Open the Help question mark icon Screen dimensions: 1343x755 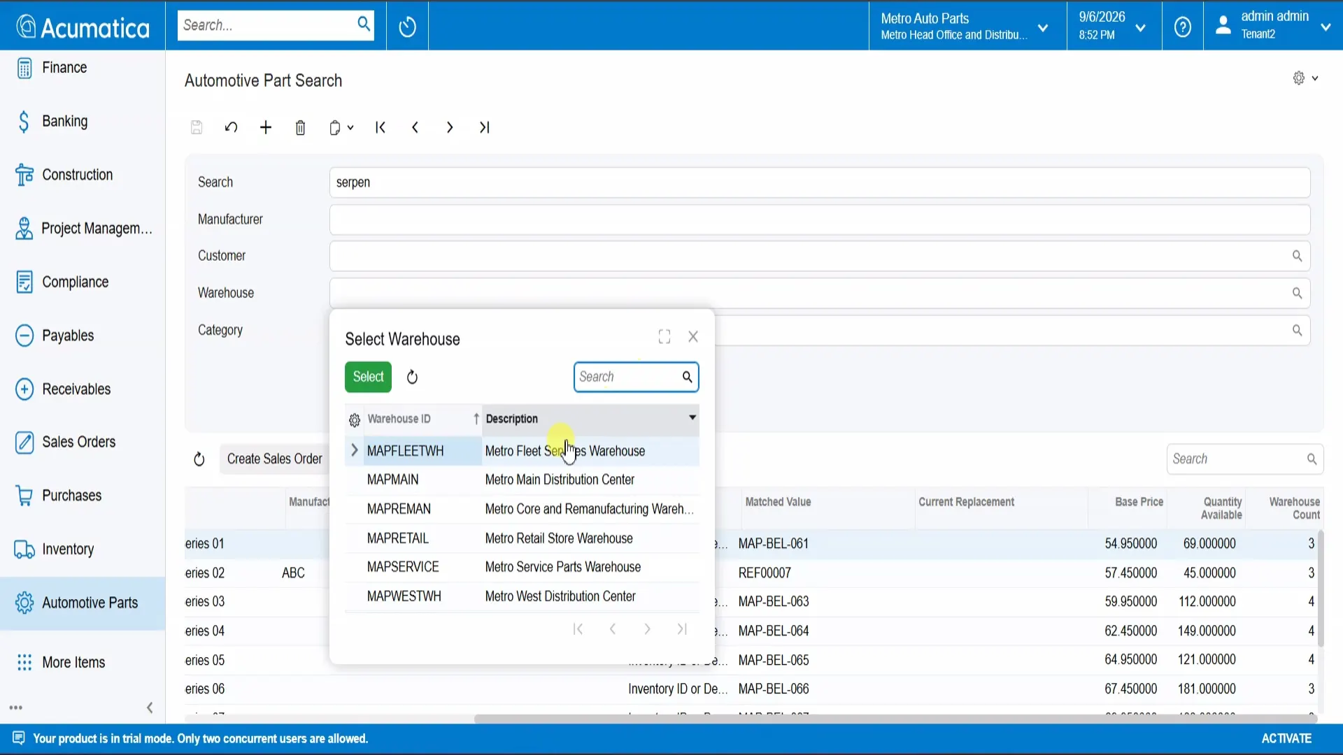(1183, 27)
